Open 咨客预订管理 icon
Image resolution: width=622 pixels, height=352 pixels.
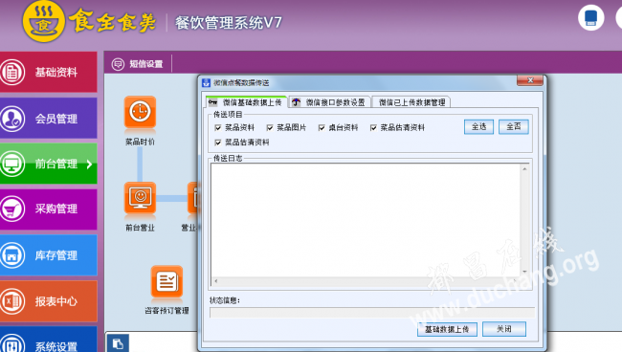pos(167,281)
